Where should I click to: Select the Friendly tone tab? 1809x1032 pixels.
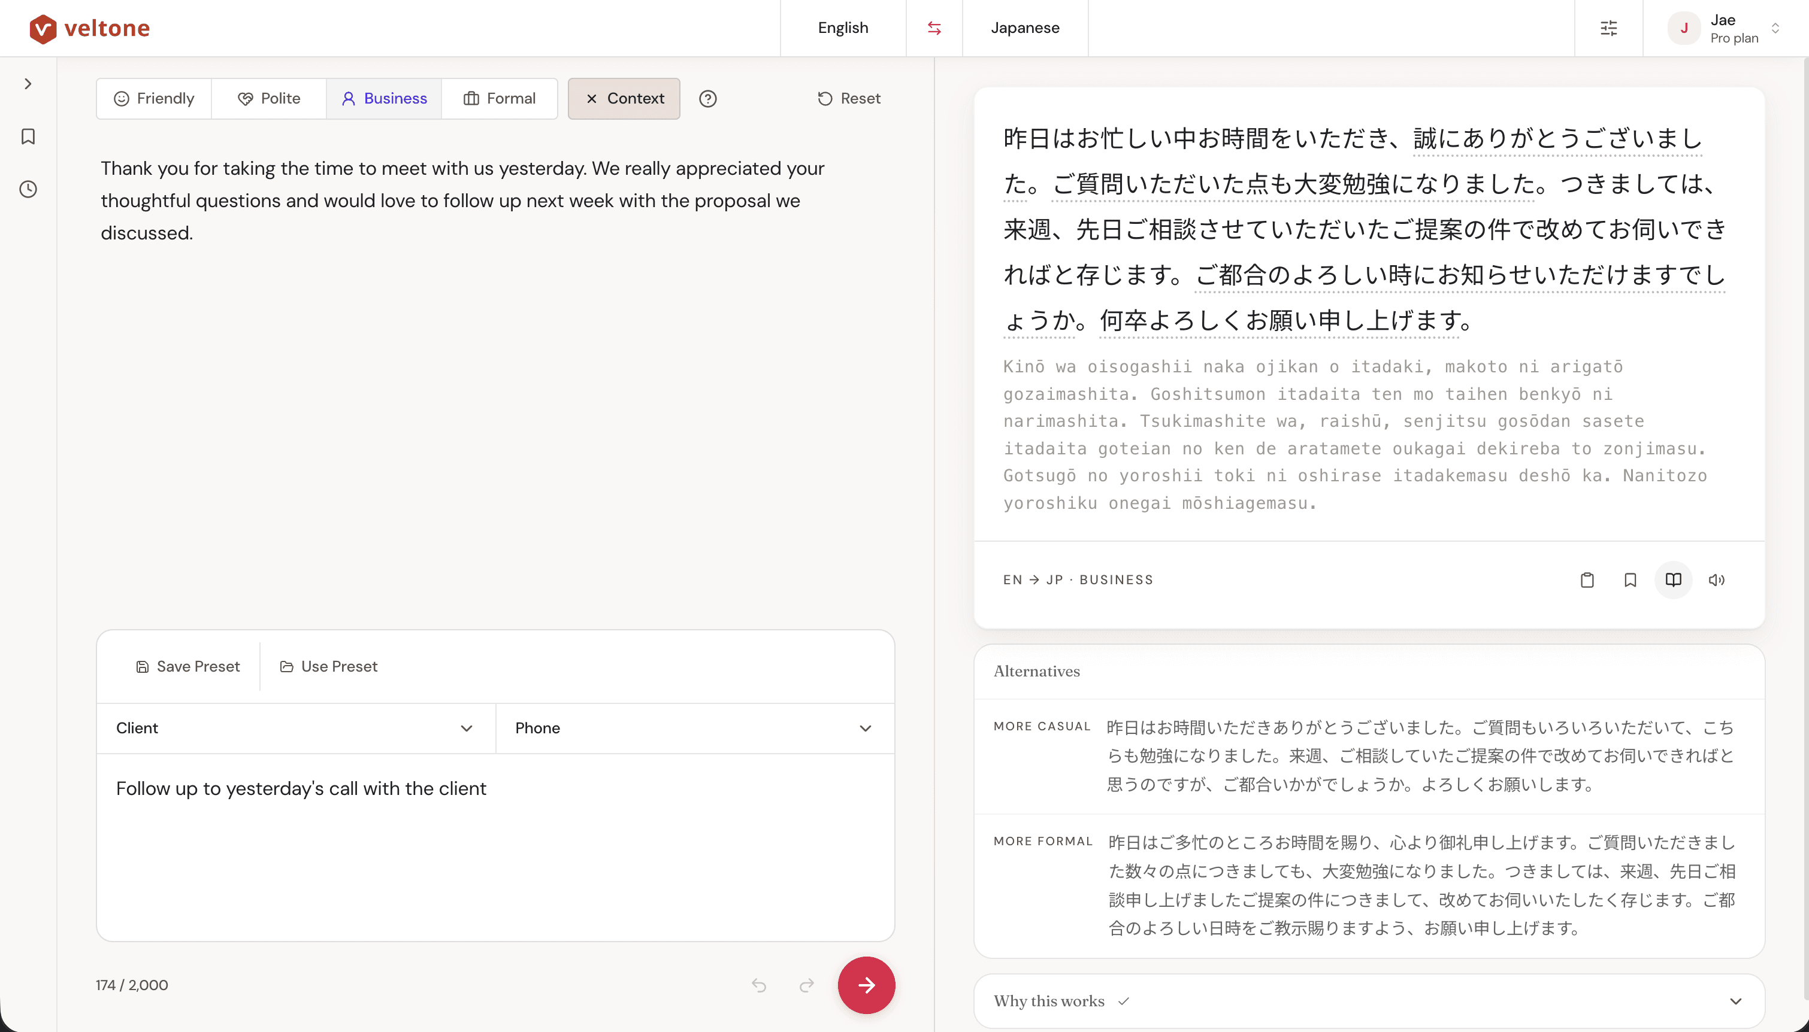click(x=154, y=99)
